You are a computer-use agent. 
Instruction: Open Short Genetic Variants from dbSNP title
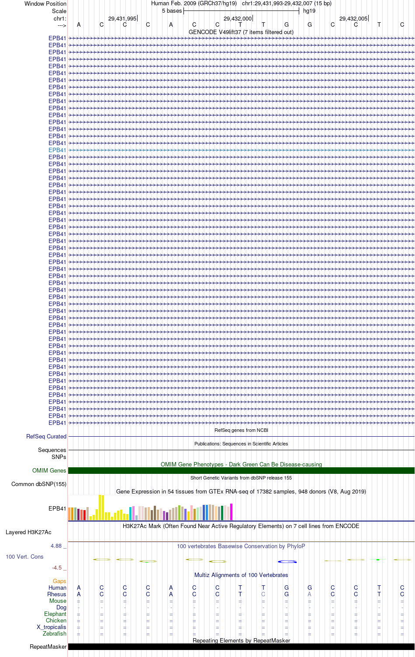coord(241,478)
